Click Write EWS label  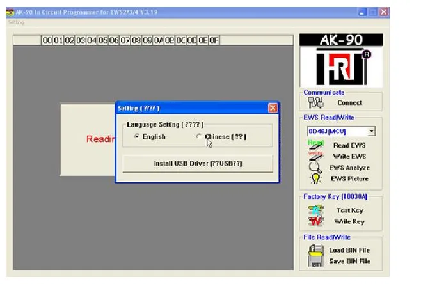349,157
